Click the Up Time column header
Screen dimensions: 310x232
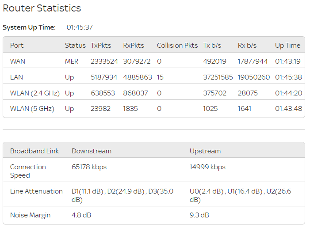point(287,46)
